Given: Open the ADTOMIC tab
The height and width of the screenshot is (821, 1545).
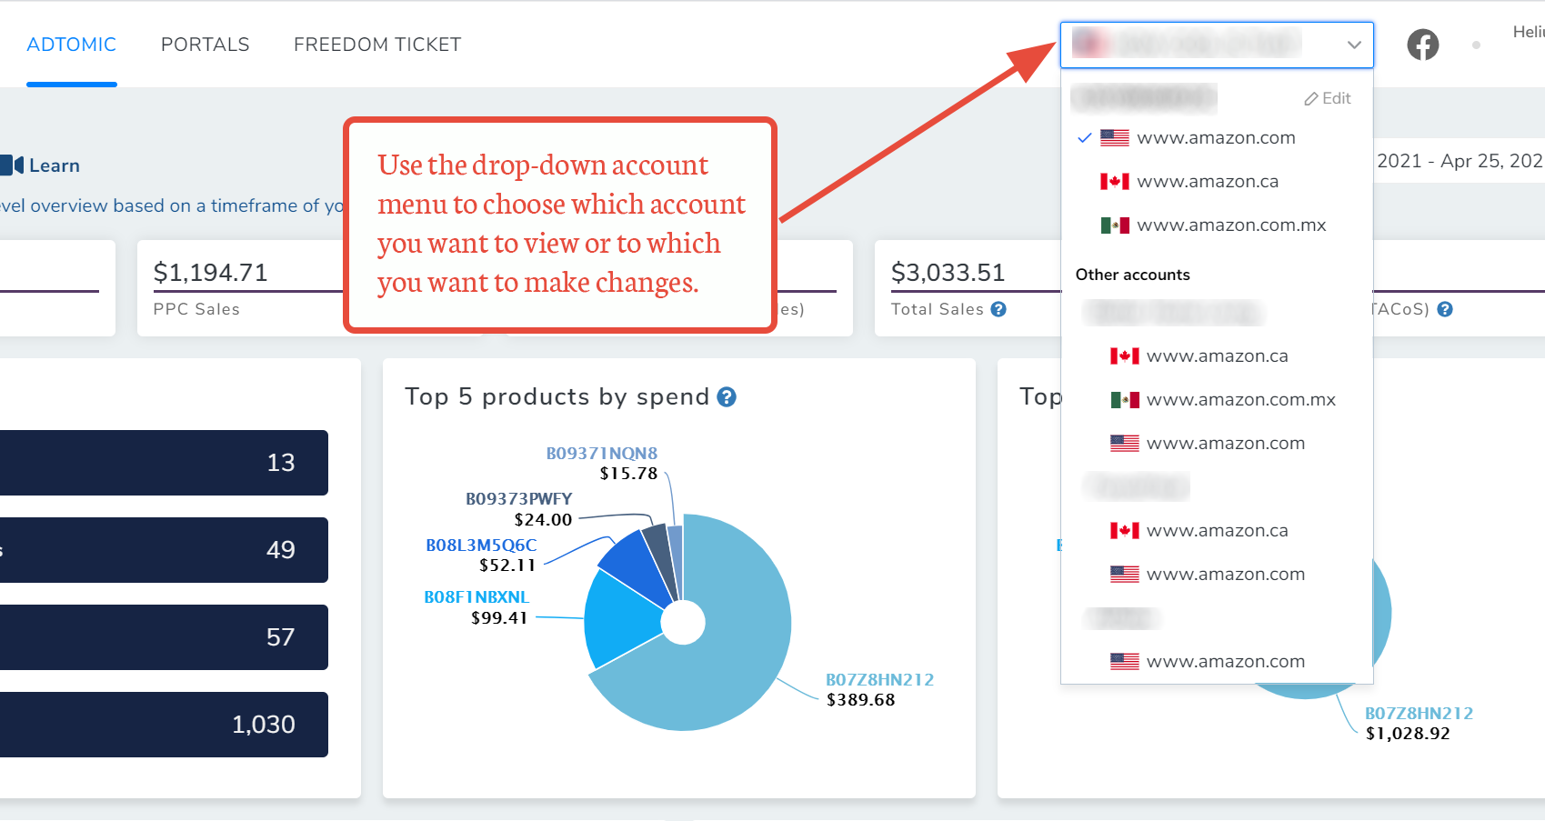Looking at the screenshot, I should click(72, 45).
